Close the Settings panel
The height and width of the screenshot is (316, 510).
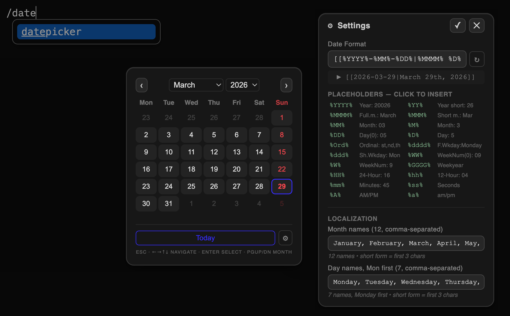pos(476,26)
